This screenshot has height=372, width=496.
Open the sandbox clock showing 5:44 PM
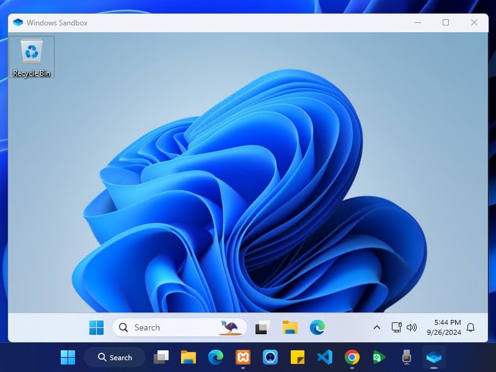click(443, 327)
